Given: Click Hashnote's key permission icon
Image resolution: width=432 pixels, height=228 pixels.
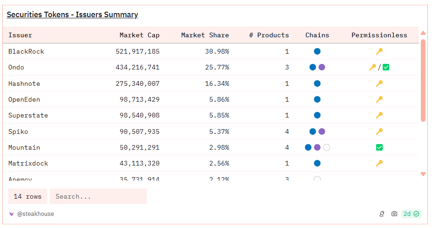Looking at the screenshot, I should [379, 83].
